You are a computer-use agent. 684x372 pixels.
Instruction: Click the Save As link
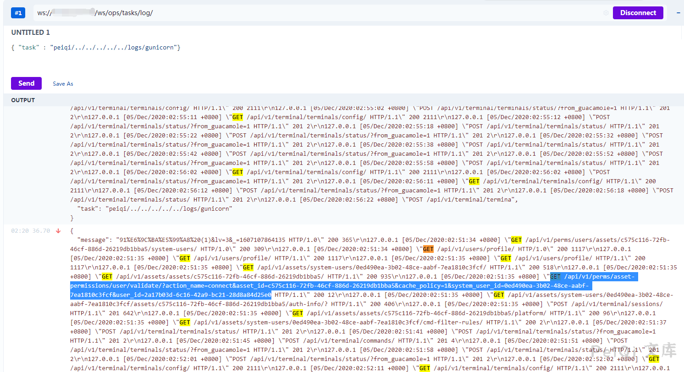pos(63,84)
